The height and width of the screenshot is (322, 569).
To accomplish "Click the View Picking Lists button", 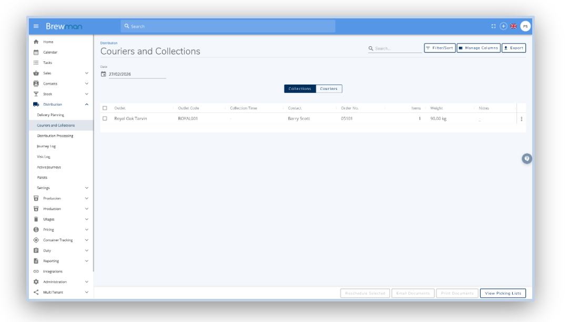I will pyautogui.click(x=503, y=293).
